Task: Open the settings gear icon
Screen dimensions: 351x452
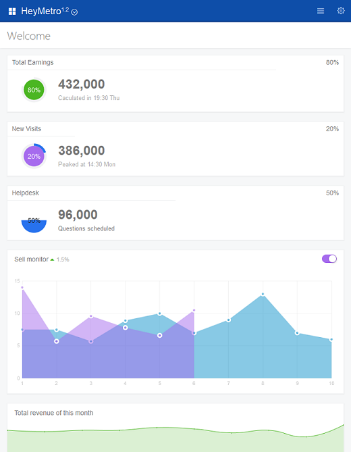Action: click(x=341, y=11)
